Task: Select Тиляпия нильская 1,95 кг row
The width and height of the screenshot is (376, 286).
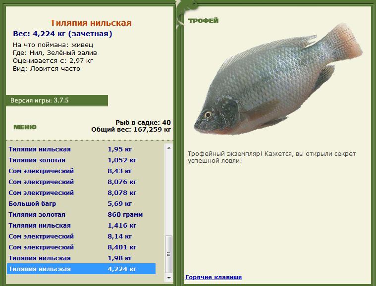Action: tap(81, 149)
